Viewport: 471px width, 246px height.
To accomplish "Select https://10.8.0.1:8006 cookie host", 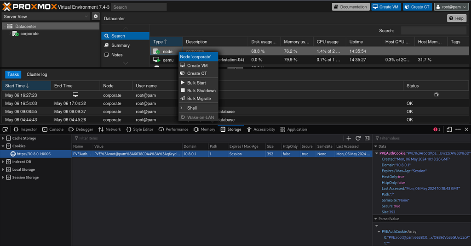I will pos(34,154).
